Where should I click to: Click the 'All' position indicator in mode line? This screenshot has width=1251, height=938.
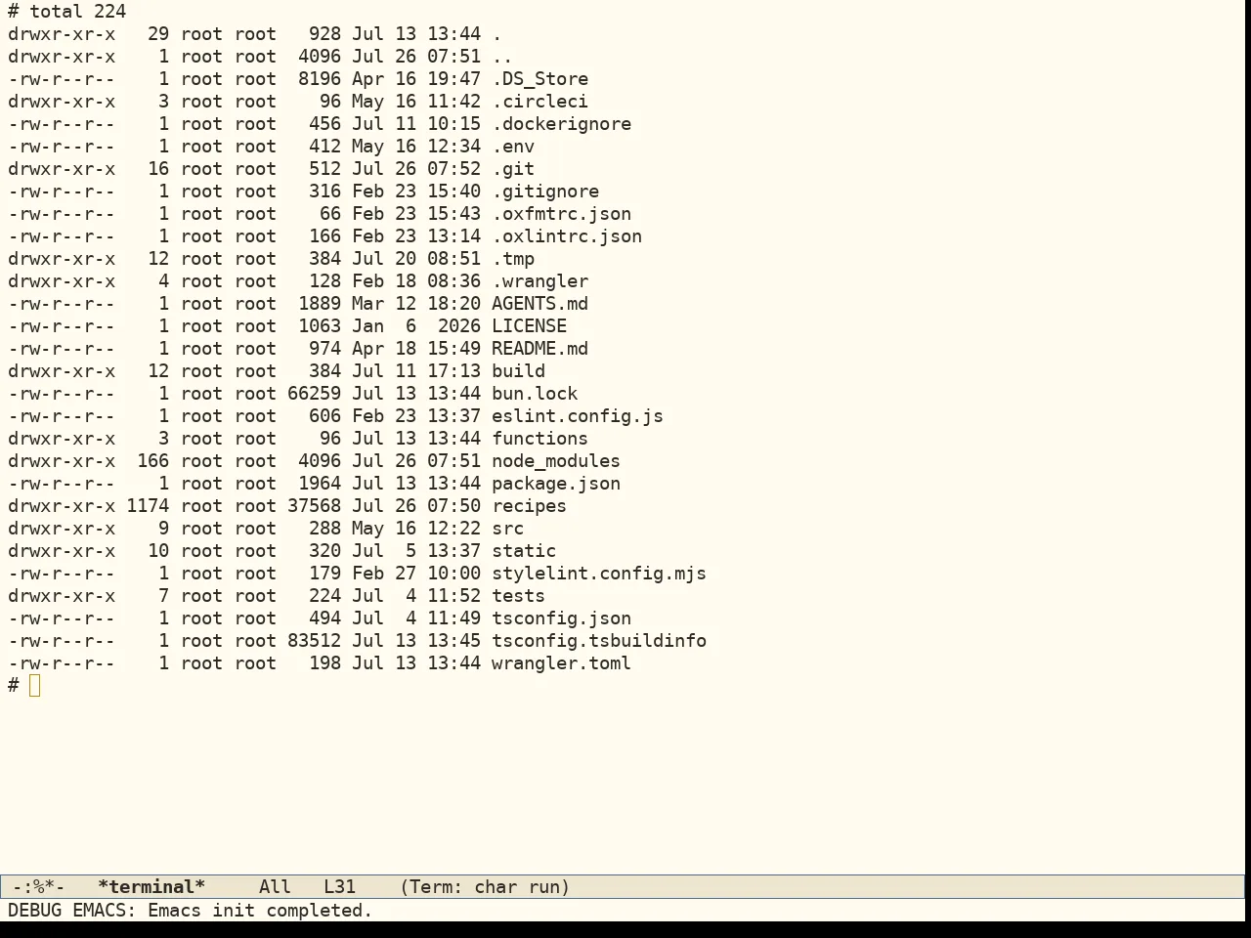coord(275,887)
